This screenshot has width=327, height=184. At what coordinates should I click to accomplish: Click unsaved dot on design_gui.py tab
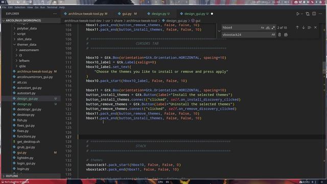tap(212, 14)
